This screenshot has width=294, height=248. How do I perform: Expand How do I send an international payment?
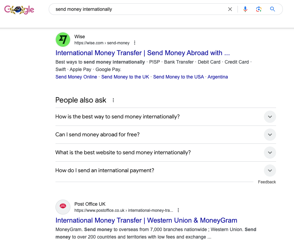165,171
